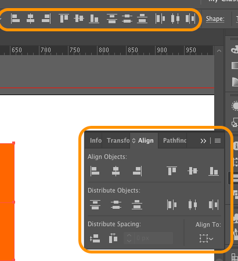
Task: Click Horizontal Distribute Space icon
Action: click(113, 238)
